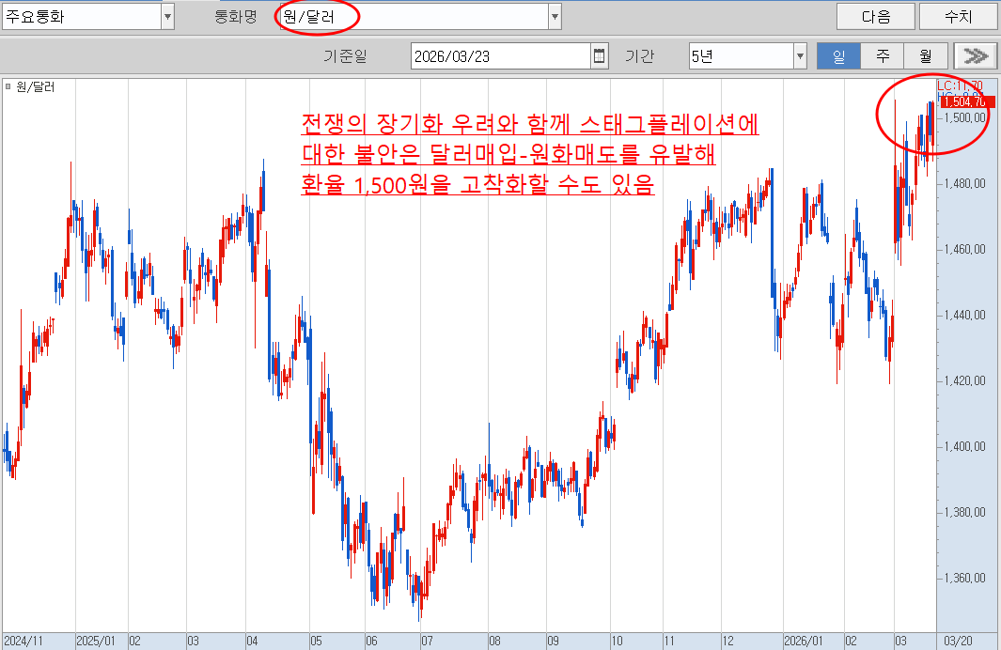Select the 일 (daily) chart interval

coord(838,55)
